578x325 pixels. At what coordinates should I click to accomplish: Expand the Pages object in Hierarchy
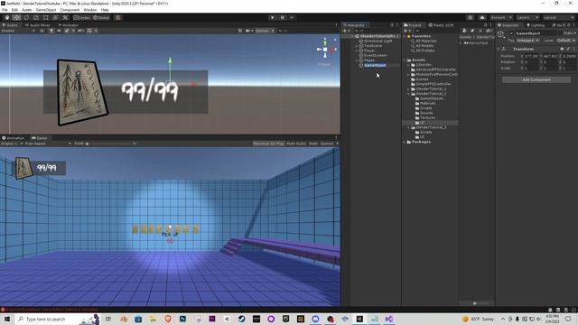356,60
